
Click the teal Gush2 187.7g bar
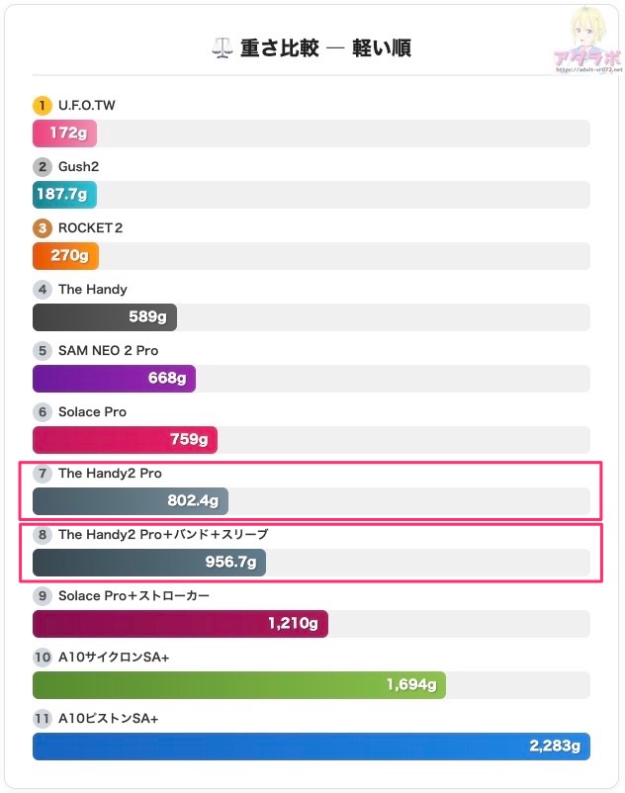point(64,195)
